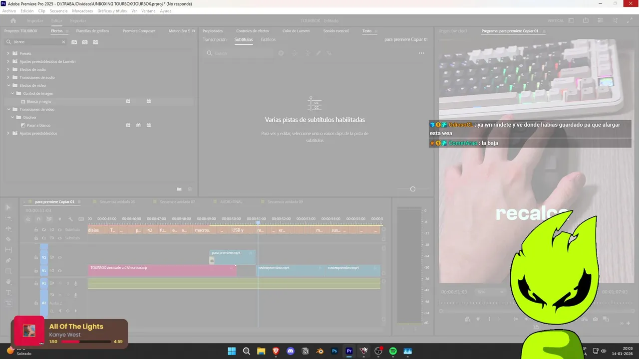Open the workspaces icon in top bar

[571, 20]
